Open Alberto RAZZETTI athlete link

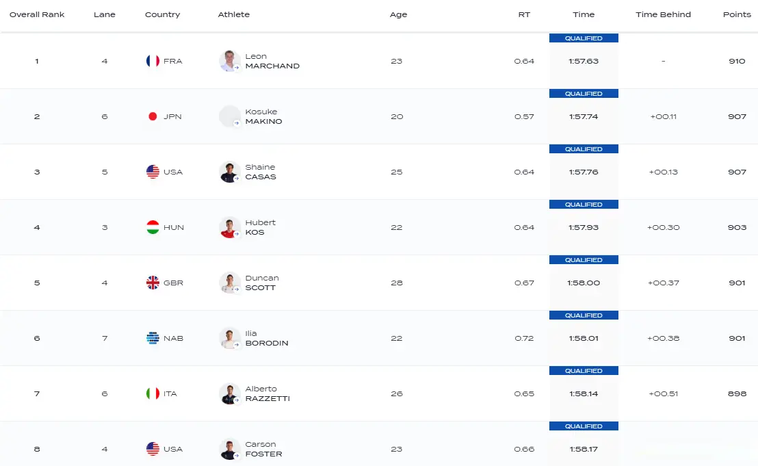click(267, 393)
